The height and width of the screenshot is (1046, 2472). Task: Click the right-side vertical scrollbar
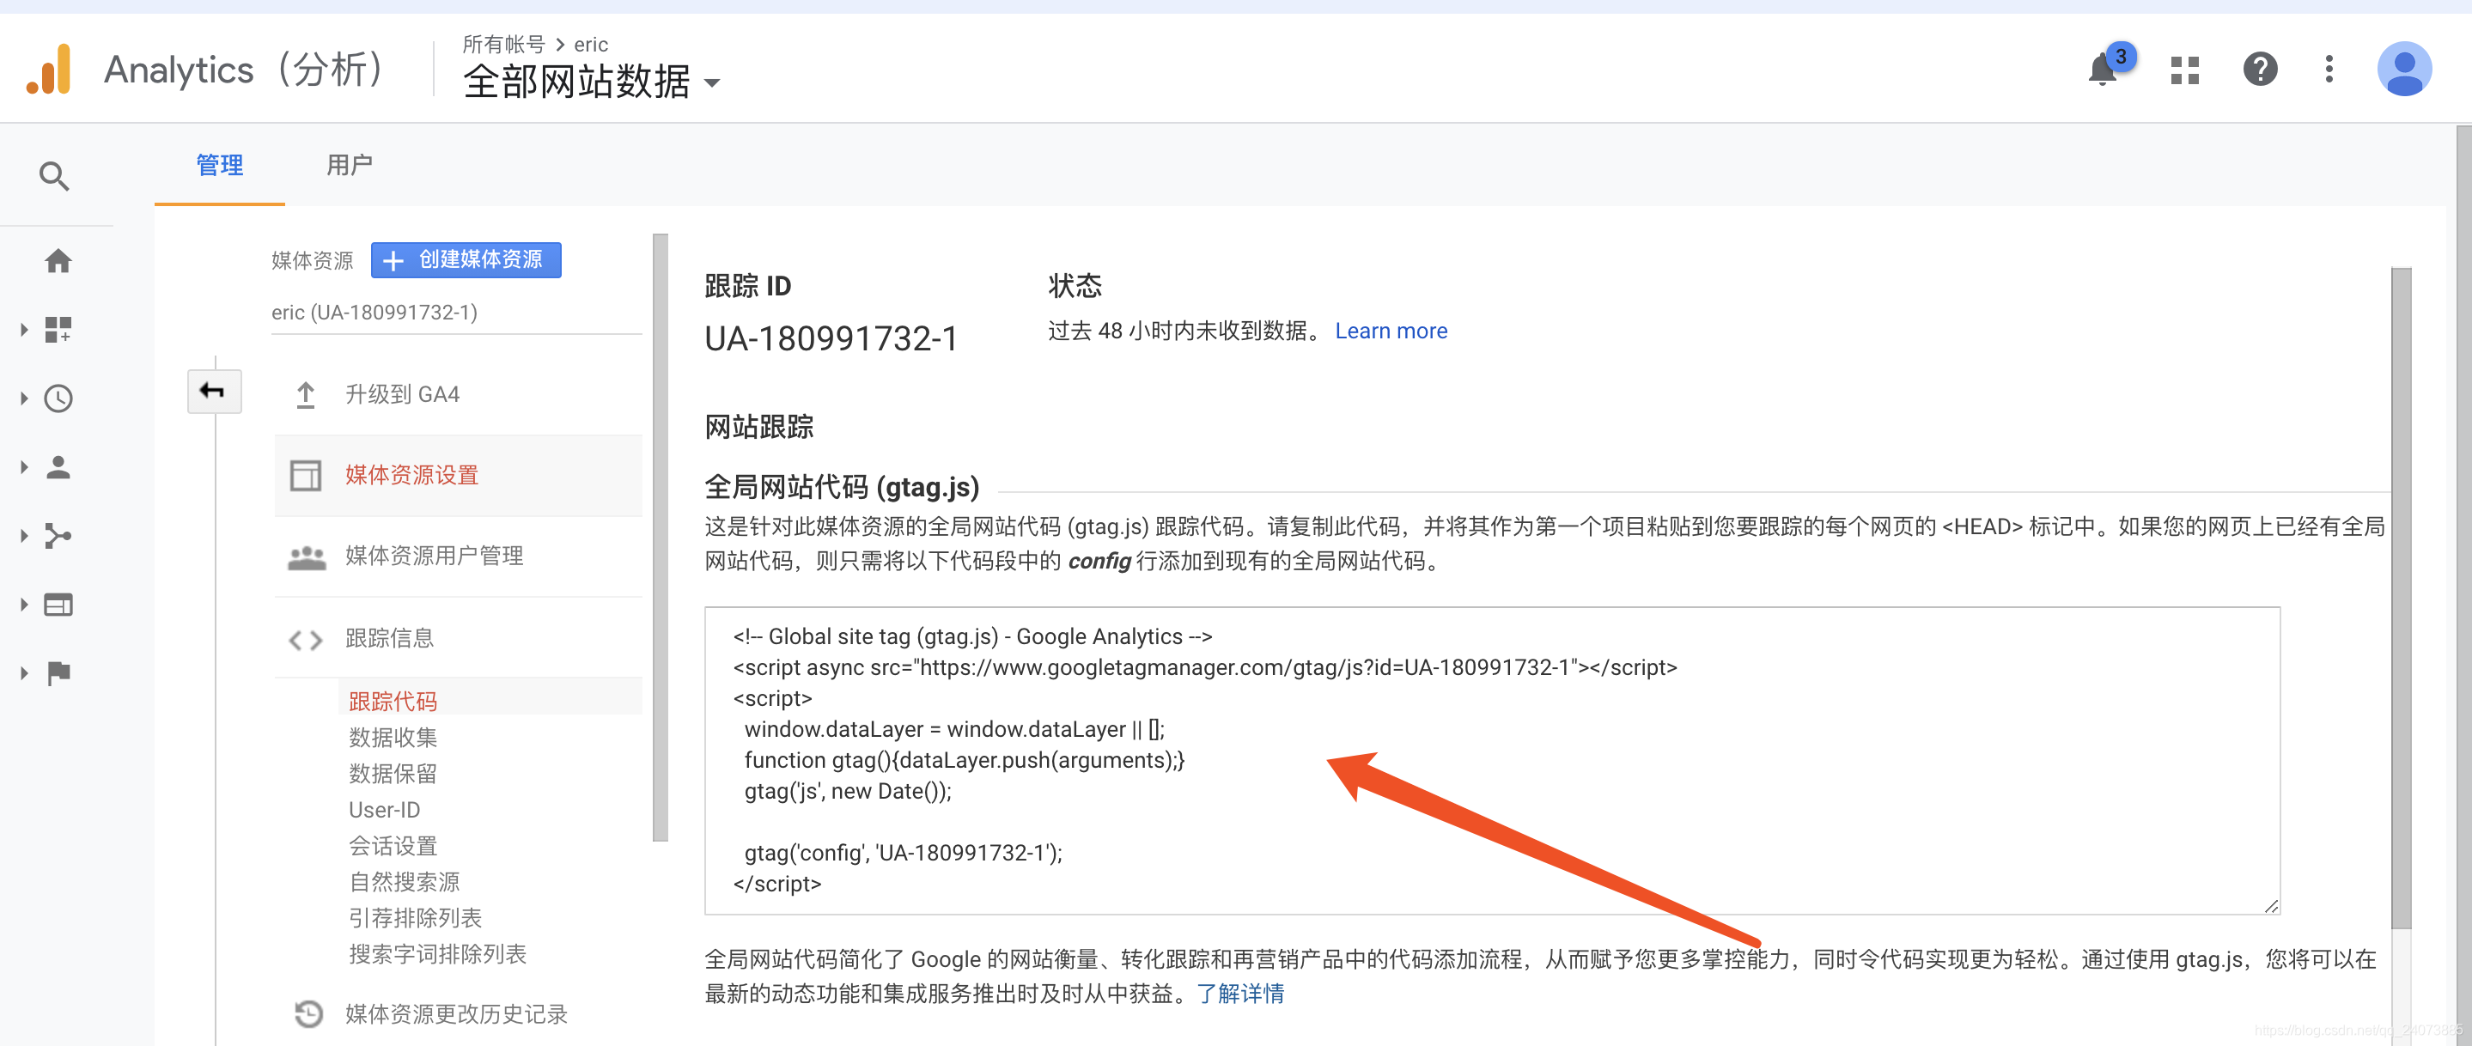click(2400, 595)
